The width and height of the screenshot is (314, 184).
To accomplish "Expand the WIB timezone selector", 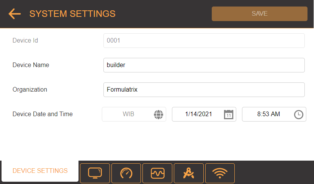I will [x=134, y=114].
